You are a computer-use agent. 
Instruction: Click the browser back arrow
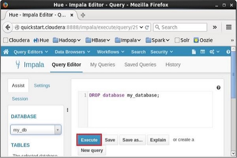(8, 27)
